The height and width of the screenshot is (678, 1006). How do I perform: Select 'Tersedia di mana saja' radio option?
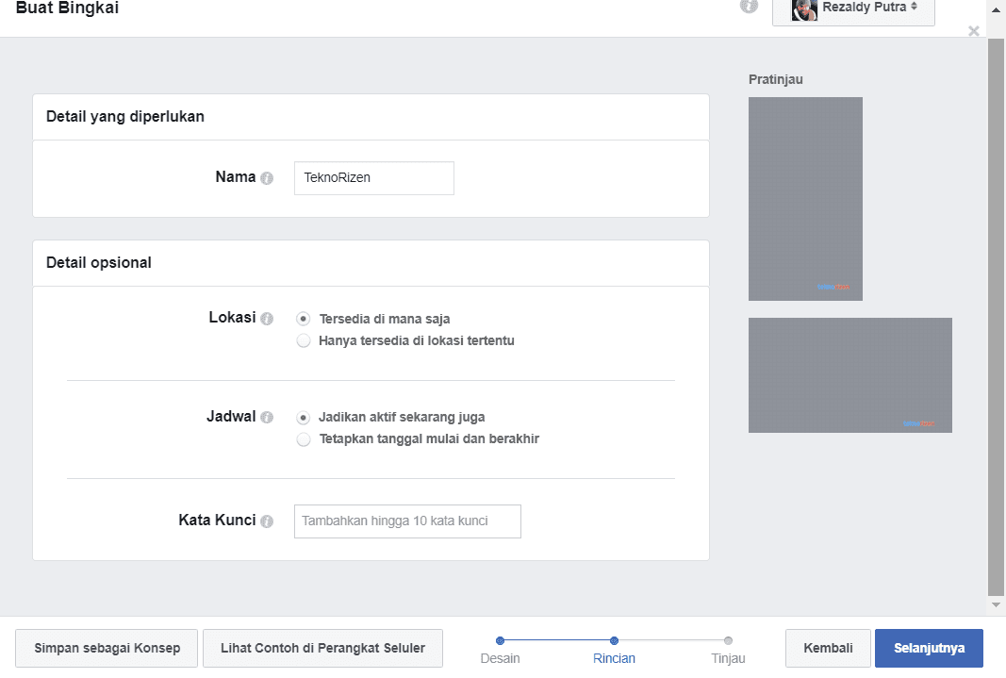click(304, 319)
